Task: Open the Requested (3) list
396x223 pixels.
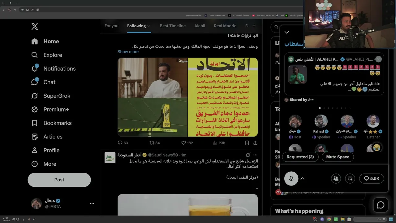Action: [300, 157]
